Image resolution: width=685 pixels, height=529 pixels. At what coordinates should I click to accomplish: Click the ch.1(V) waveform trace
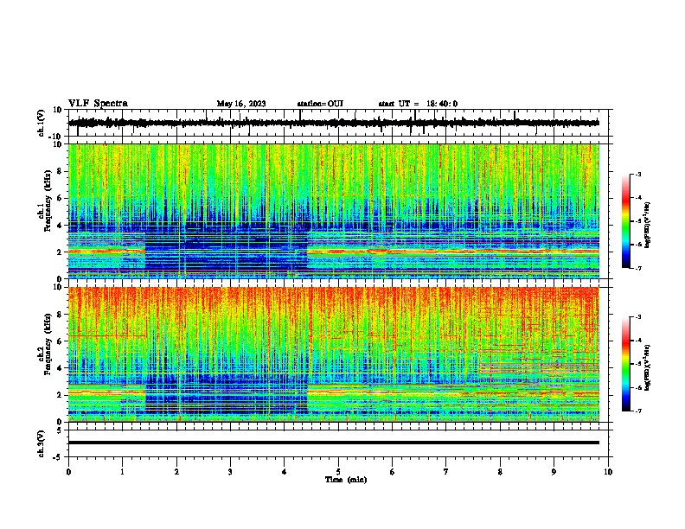point(334,123)
